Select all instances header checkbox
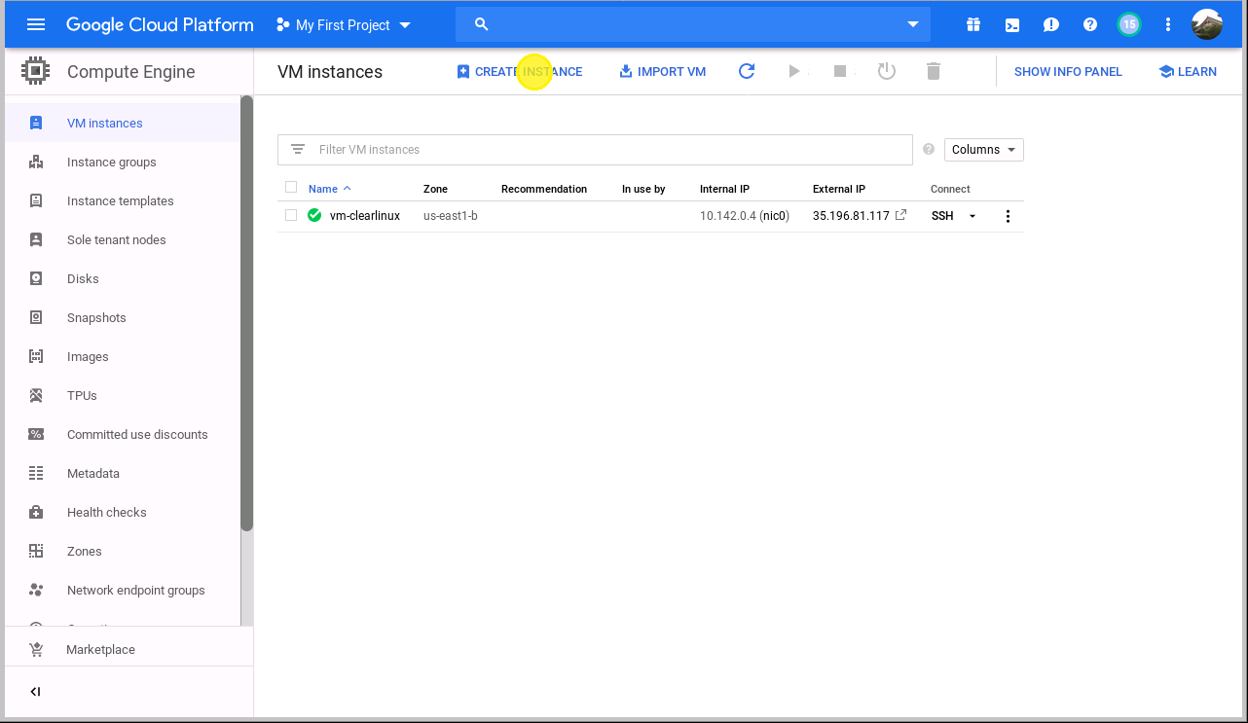Image resolution: width=1248 pixels, height=723 pixels. pyautogui.click(x=291, y=187)
